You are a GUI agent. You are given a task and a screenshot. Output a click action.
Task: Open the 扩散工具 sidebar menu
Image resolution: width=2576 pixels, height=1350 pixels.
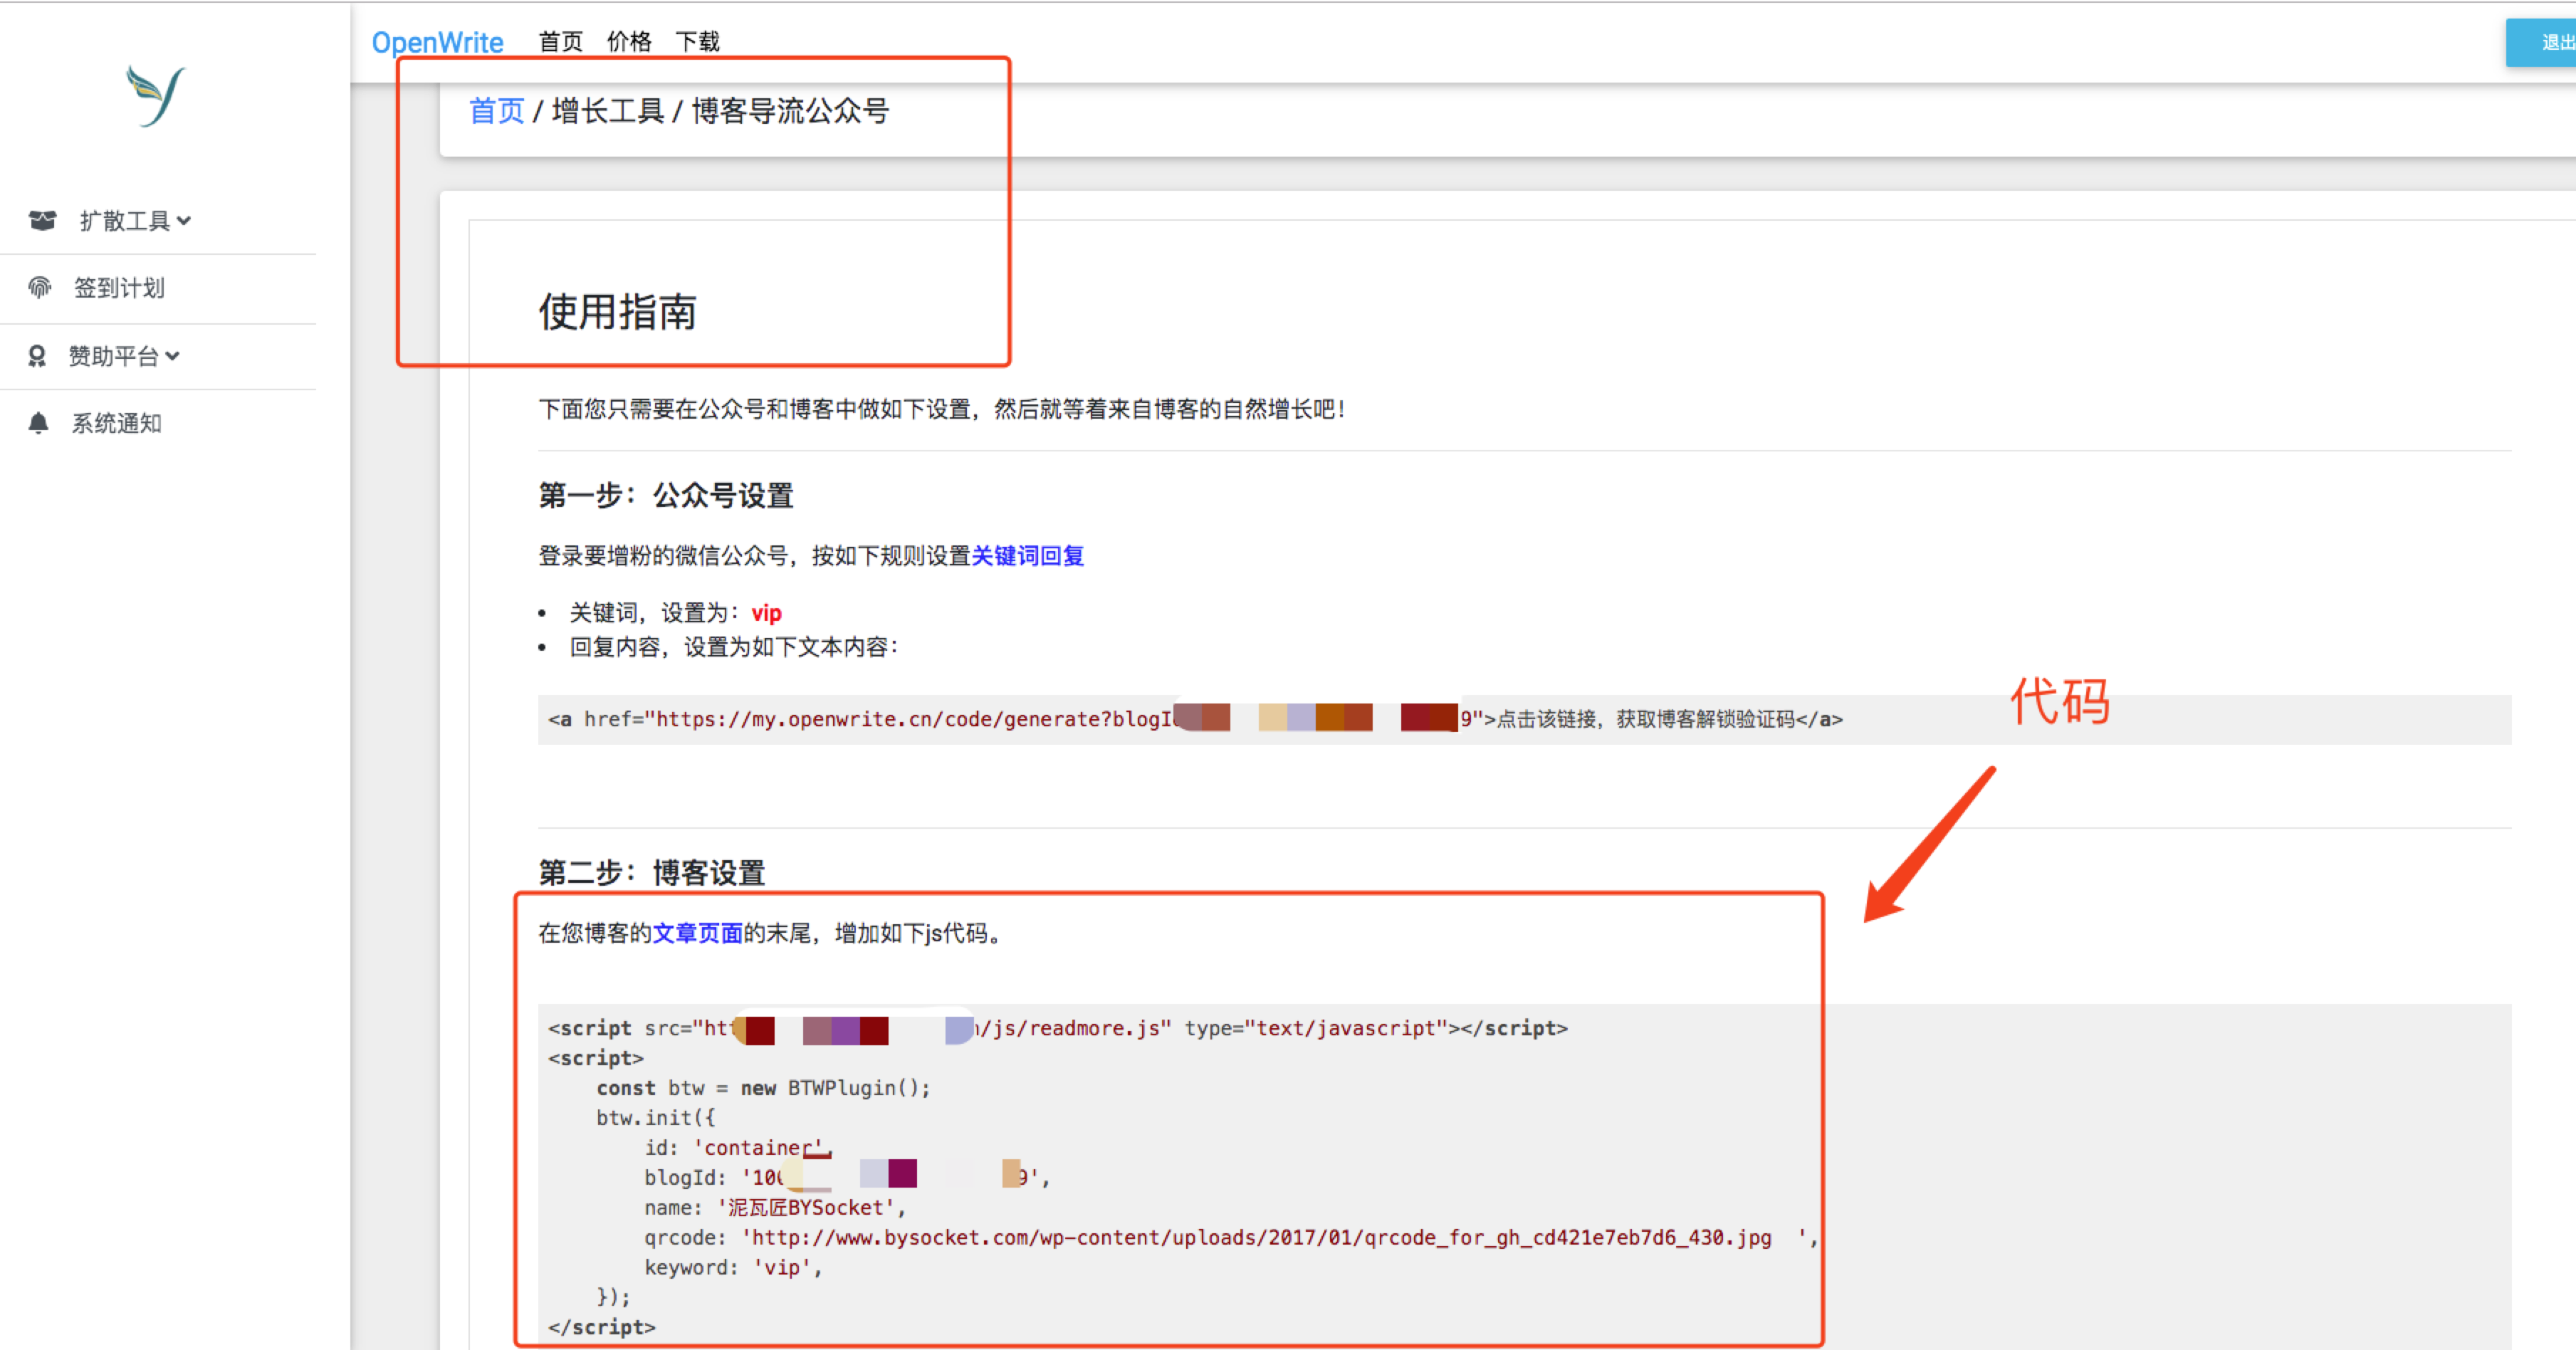point(124,220)
